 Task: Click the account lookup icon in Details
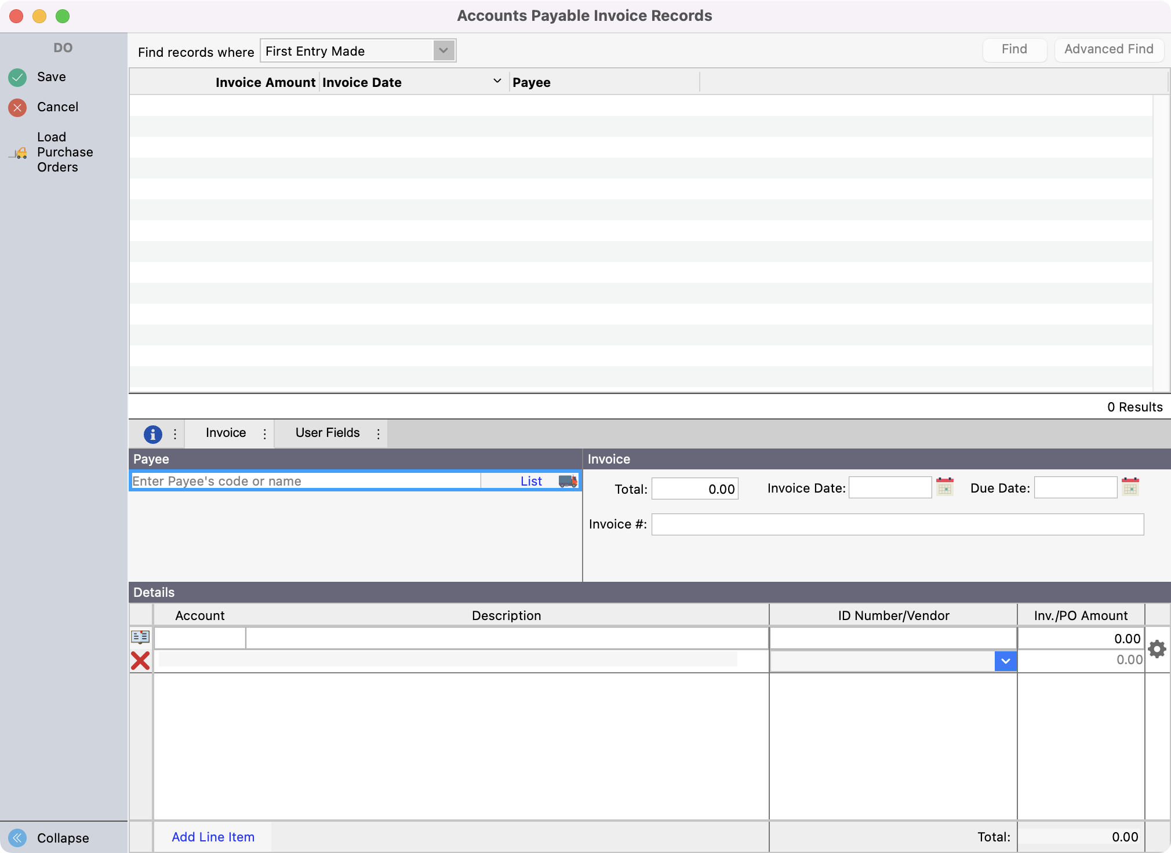pos(140,637)
